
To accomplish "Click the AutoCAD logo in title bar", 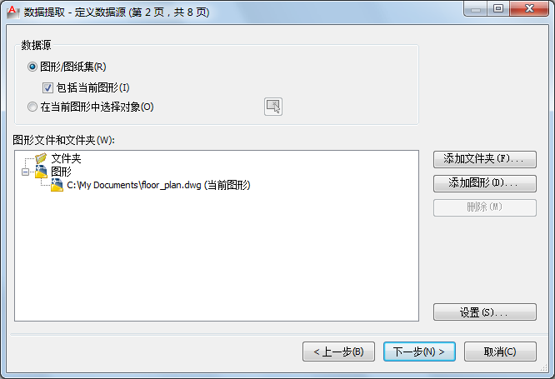I will (13, 12).
